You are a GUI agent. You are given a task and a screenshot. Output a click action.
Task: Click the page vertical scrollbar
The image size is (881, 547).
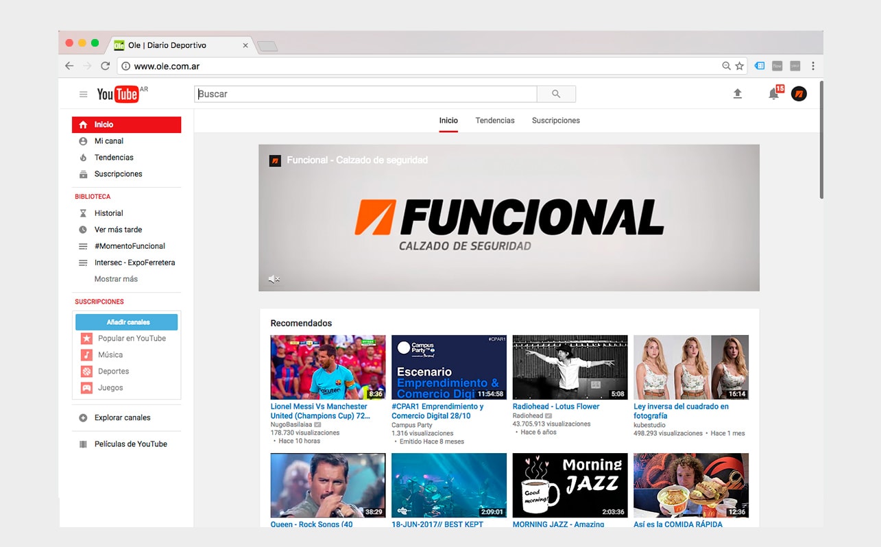821,141
